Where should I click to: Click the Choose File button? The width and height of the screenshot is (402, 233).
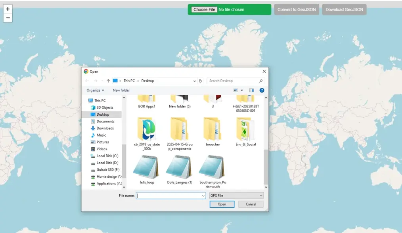(204, 9)
